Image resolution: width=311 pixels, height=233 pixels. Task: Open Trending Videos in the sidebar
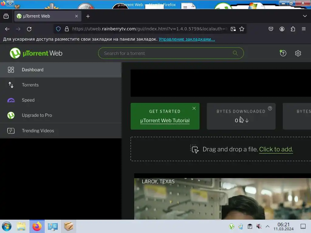click(61, 130)
